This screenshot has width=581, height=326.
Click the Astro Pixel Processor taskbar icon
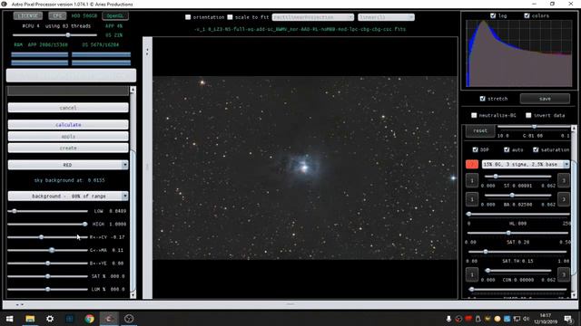(x=109, y=319)
